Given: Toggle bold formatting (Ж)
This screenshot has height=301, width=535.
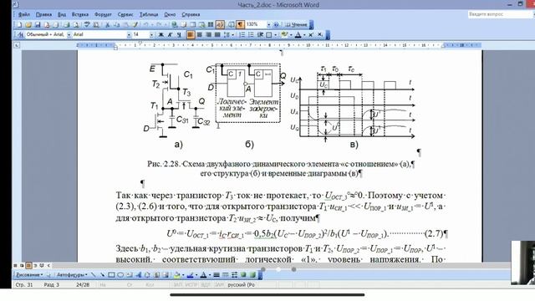Looking at the screenshot, I should click(x=160, y=35).
